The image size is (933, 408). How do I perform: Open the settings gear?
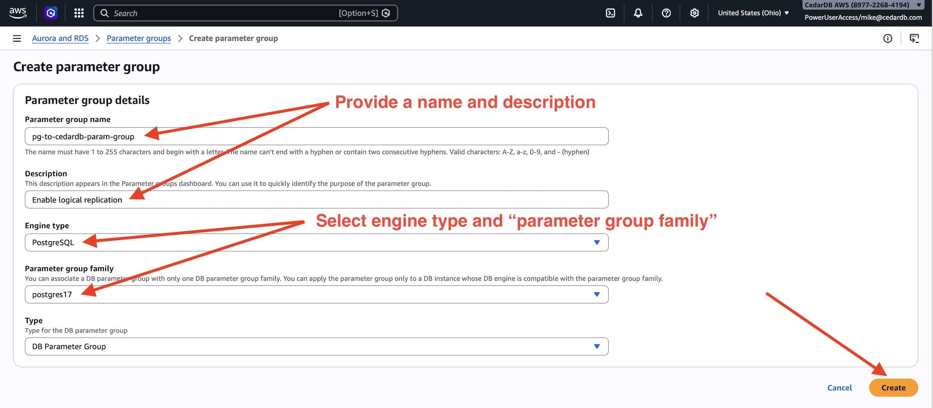pyautogui.click(x=694, y=13)
